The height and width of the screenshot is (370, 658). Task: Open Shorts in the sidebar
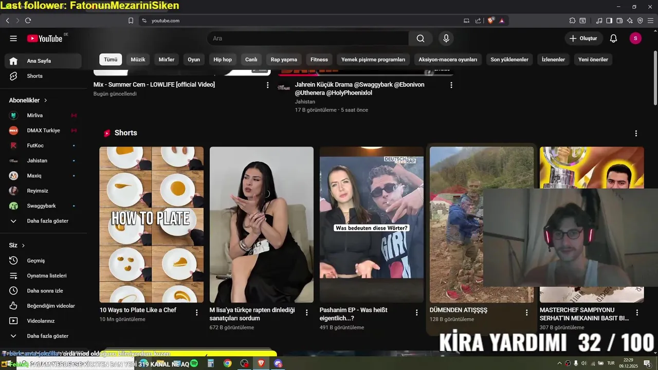43,76
